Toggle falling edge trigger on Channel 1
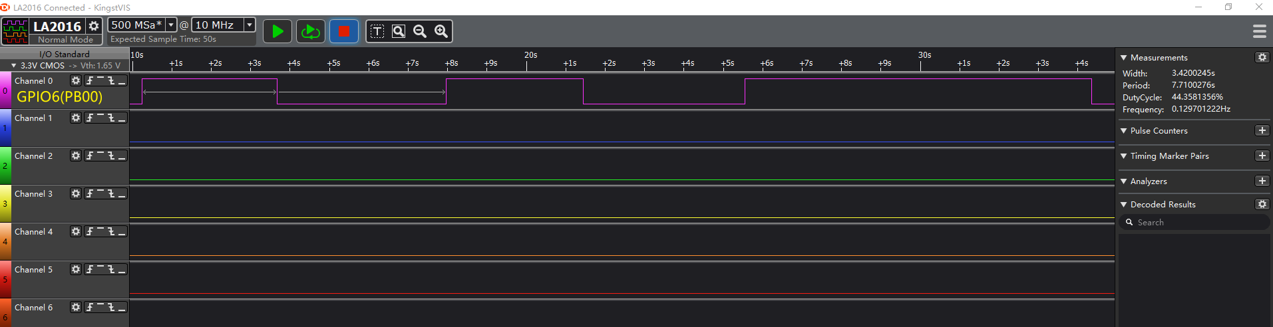Screen dimensions: 1273x327 [x=111, y=118]
